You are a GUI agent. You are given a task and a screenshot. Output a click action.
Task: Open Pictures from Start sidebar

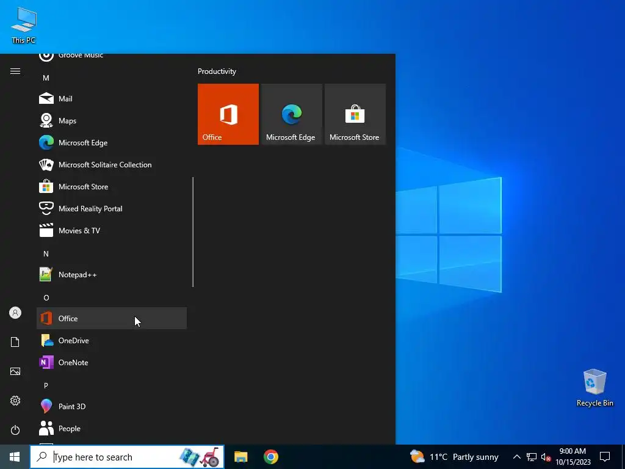15,371
